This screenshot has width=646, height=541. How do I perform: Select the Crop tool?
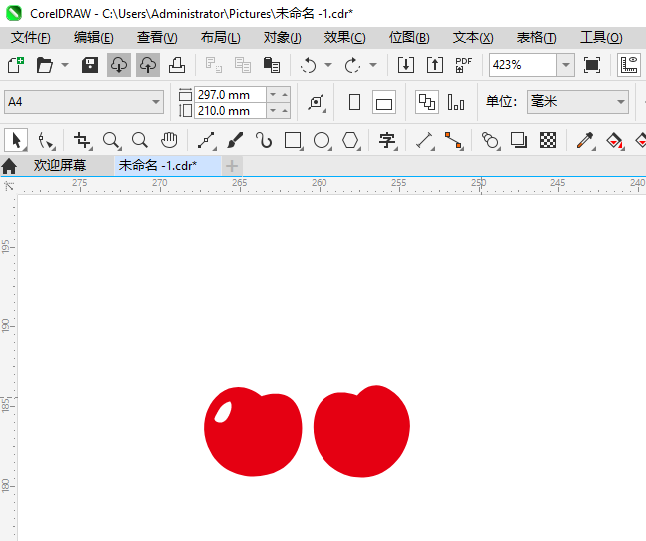(x=82, y=140)
